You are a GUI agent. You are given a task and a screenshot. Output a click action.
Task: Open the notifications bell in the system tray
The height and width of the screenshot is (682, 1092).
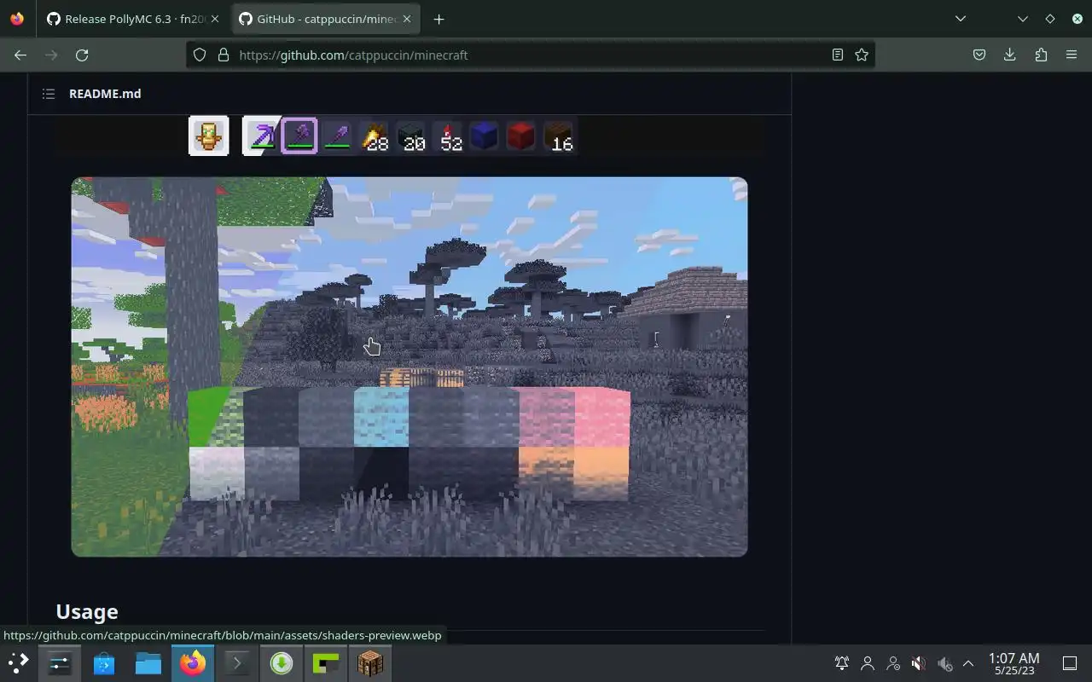pyautogui.click(x=842, y=663)
